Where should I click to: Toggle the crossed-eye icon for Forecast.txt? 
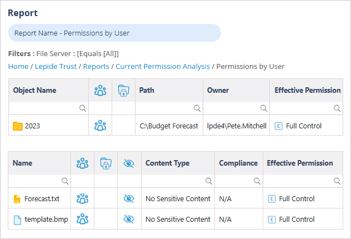click(x=129, y=198)
